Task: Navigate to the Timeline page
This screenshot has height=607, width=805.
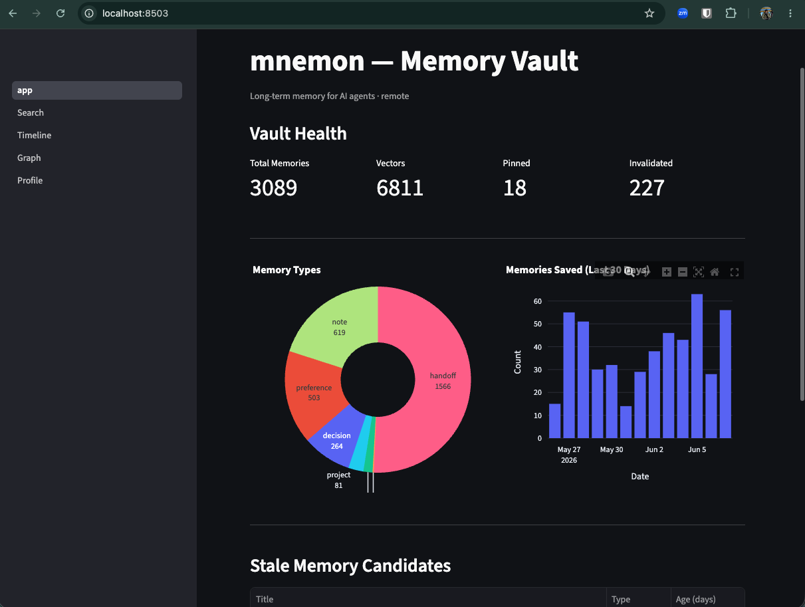Action: (97, 136)
